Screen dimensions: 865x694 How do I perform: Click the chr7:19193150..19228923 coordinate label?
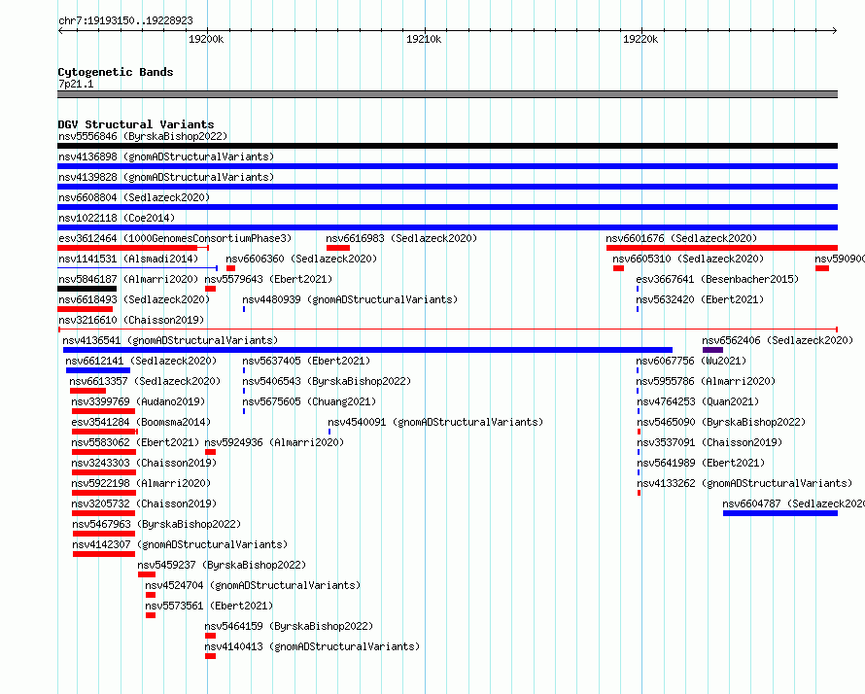pos(125,20)
